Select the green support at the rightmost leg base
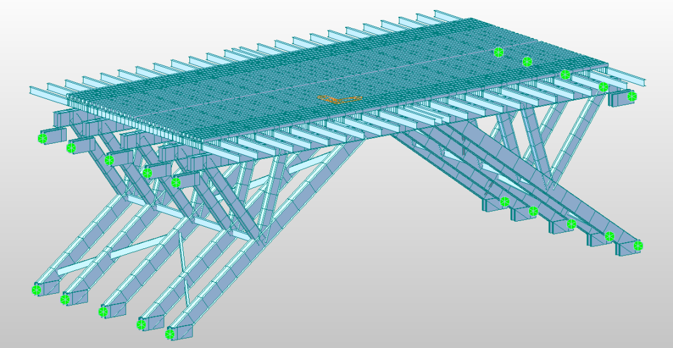Image resolution: width=673 pixels, height=348 pixels. point(638,246)
